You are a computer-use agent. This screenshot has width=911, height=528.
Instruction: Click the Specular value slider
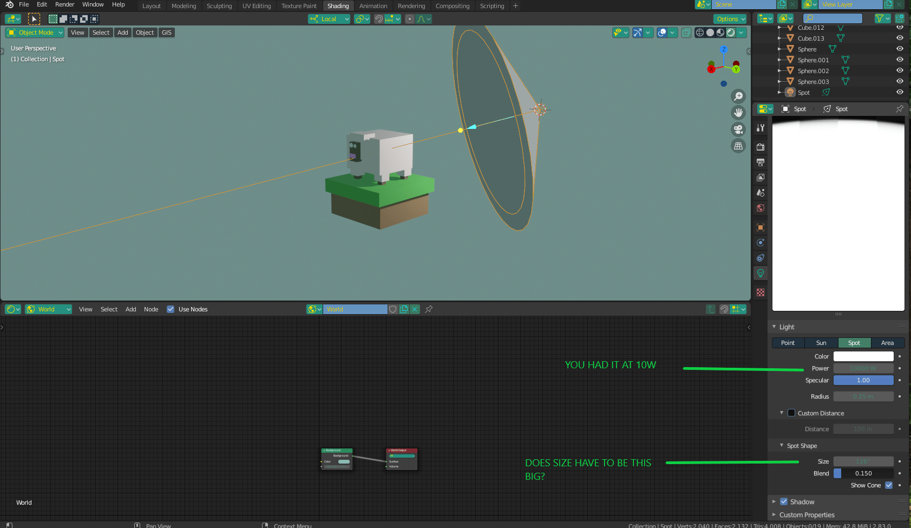863,380
